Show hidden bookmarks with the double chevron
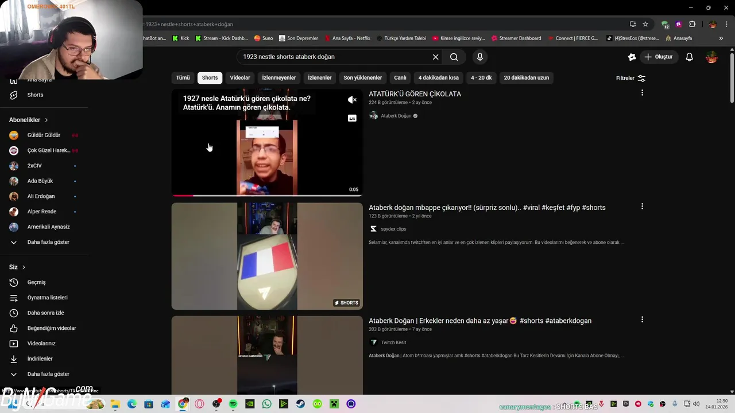Image resolution: width=735 pixels, height=413 pixels. click(721, 38)
